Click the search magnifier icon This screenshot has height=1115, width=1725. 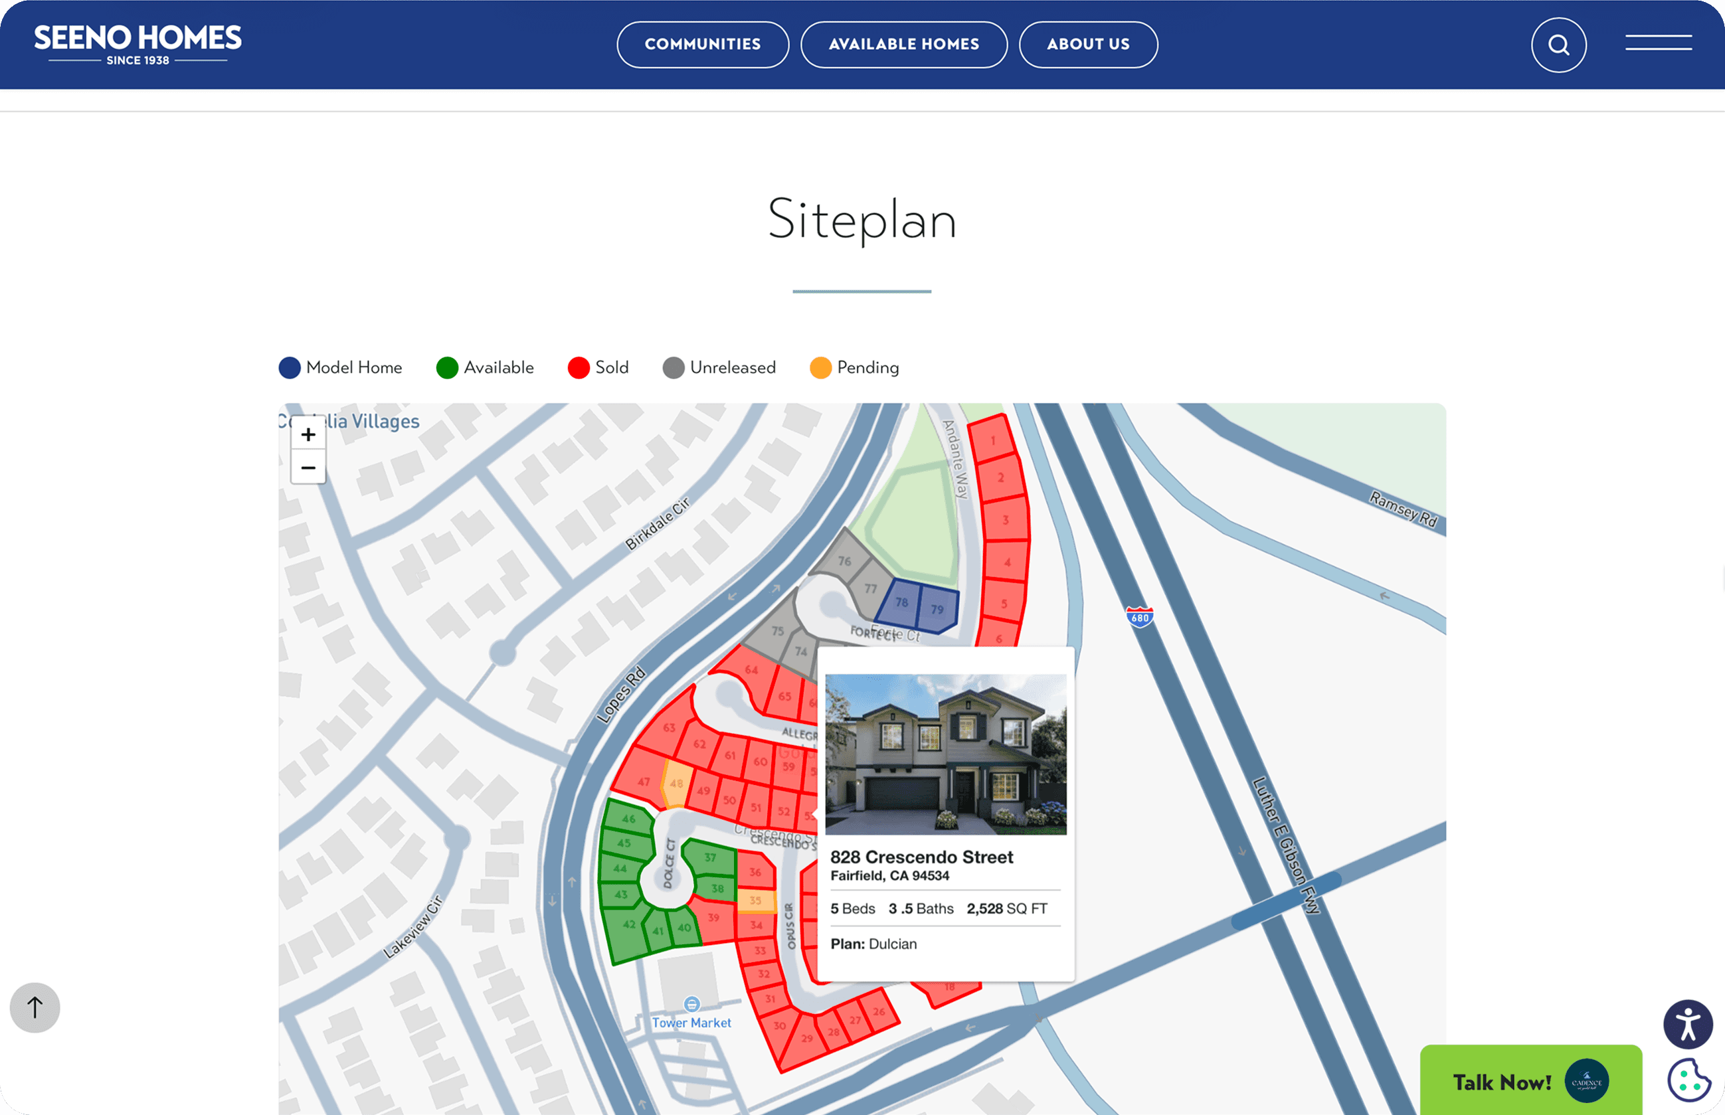tap(1558, 45)
